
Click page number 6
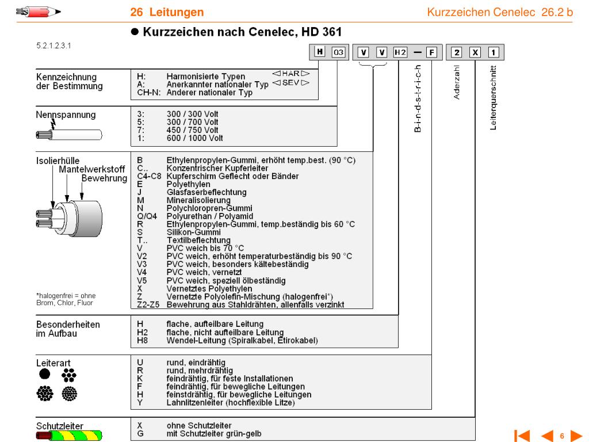pos(562,436)
